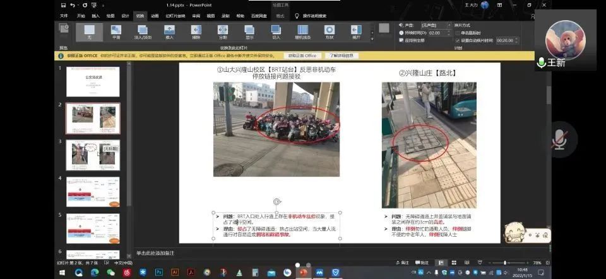Switch to the 幻灯片放映 Slide Show tab
The image size is (606, 279).
click(x=175, y=16)
